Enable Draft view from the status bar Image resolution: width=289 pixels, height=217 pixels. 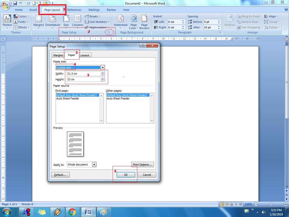click(x=241, y=204)
